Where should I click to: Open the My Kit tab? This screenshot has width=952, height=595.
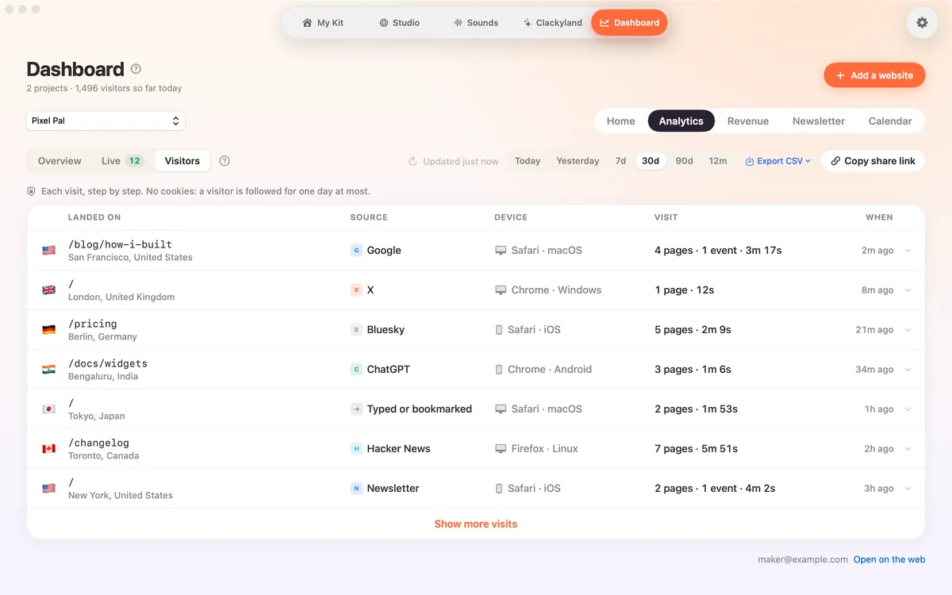(x=323, y=23)
